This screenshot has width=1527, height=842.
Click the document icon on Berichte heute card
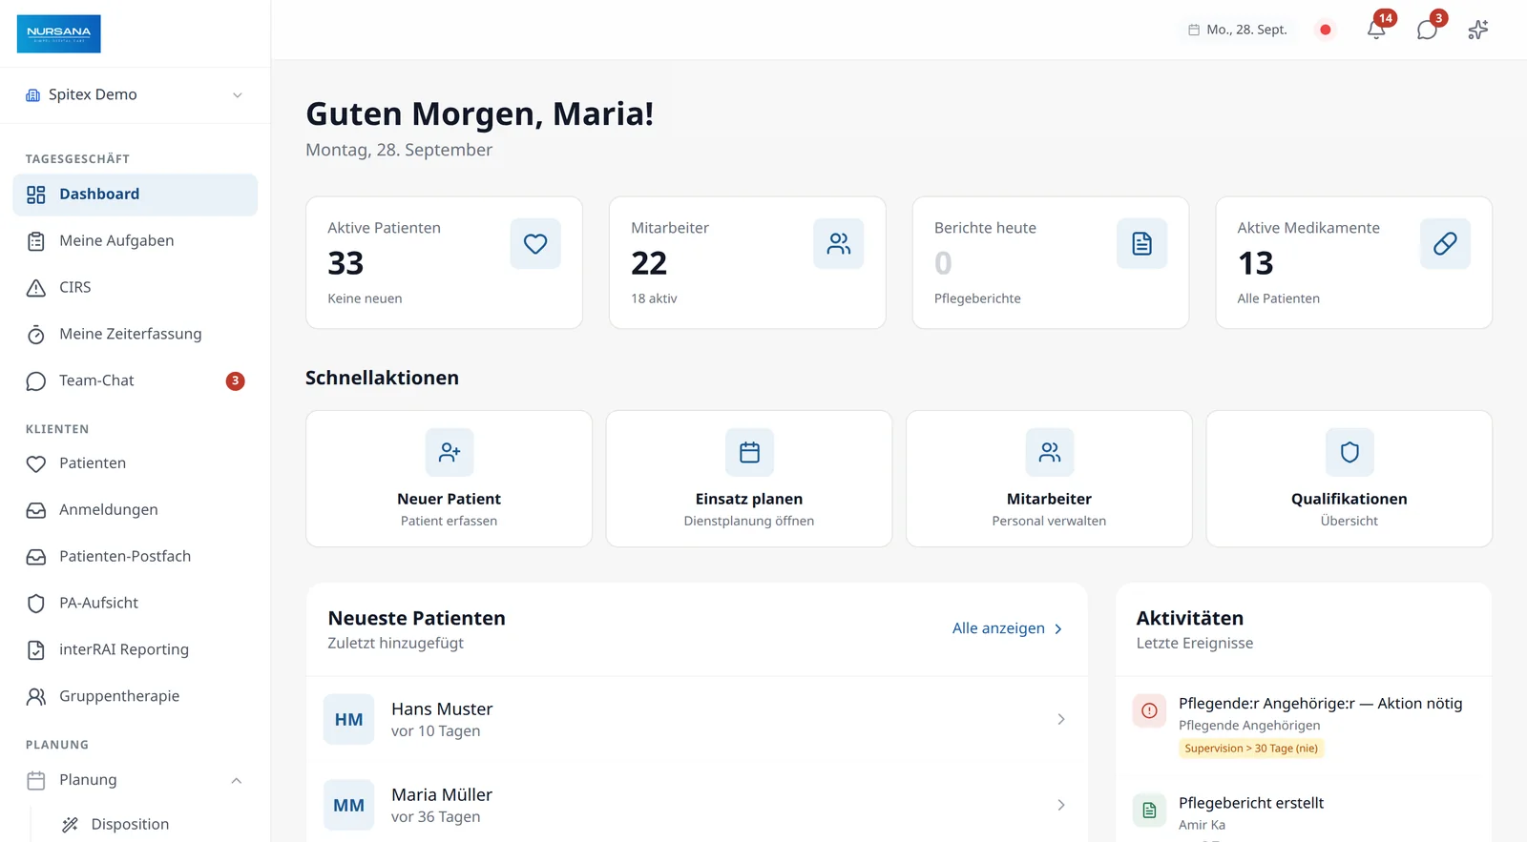pos(1142,244)
